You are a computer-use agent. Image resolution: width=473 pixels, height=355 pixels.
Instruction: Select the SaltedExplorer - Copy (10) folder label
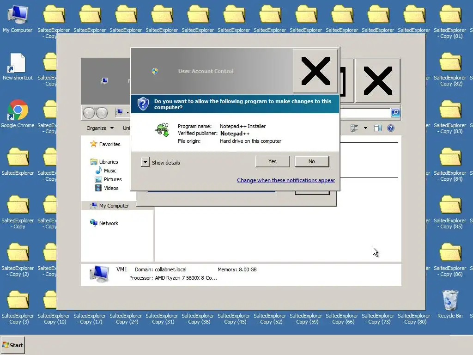tap(54, 319)
